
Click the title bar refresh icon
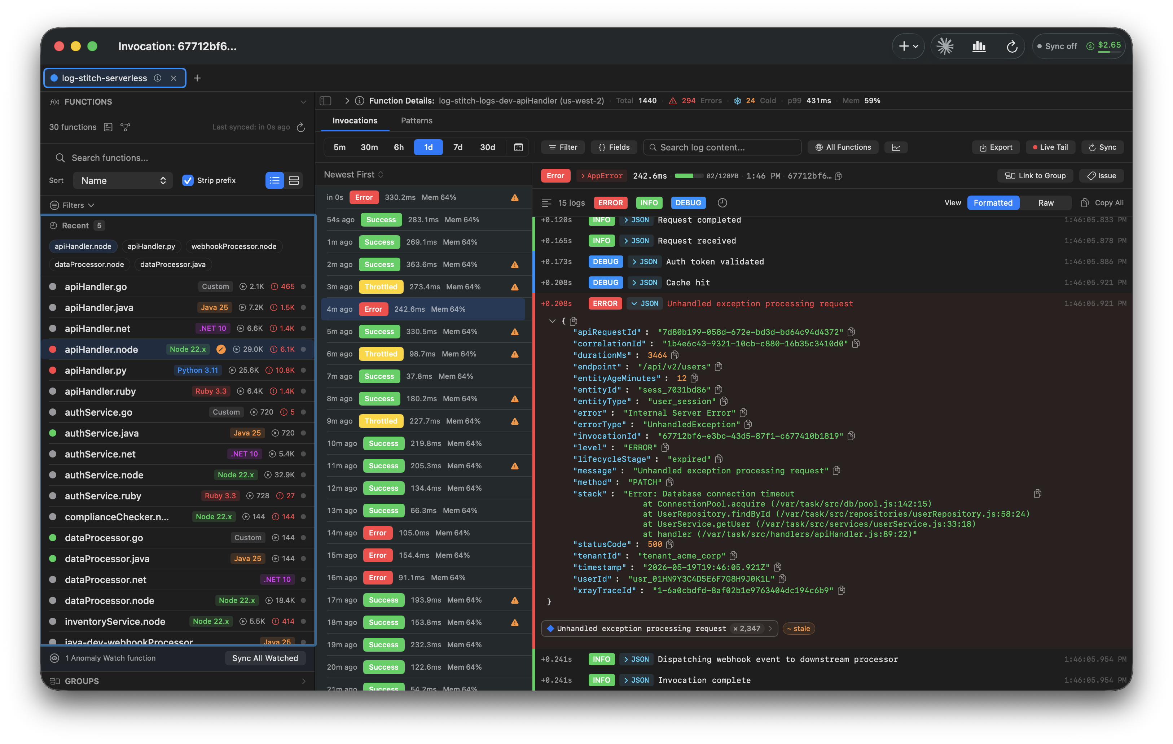(1012, 46)
